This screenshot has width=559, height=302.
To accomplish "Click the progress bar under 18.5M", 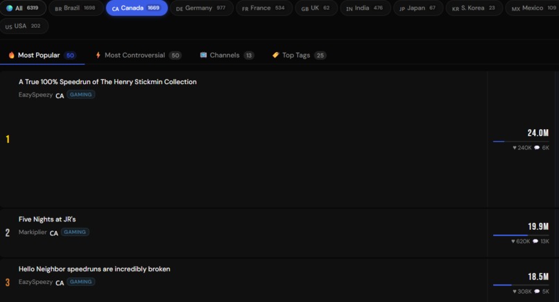I will tap(521, 285).
